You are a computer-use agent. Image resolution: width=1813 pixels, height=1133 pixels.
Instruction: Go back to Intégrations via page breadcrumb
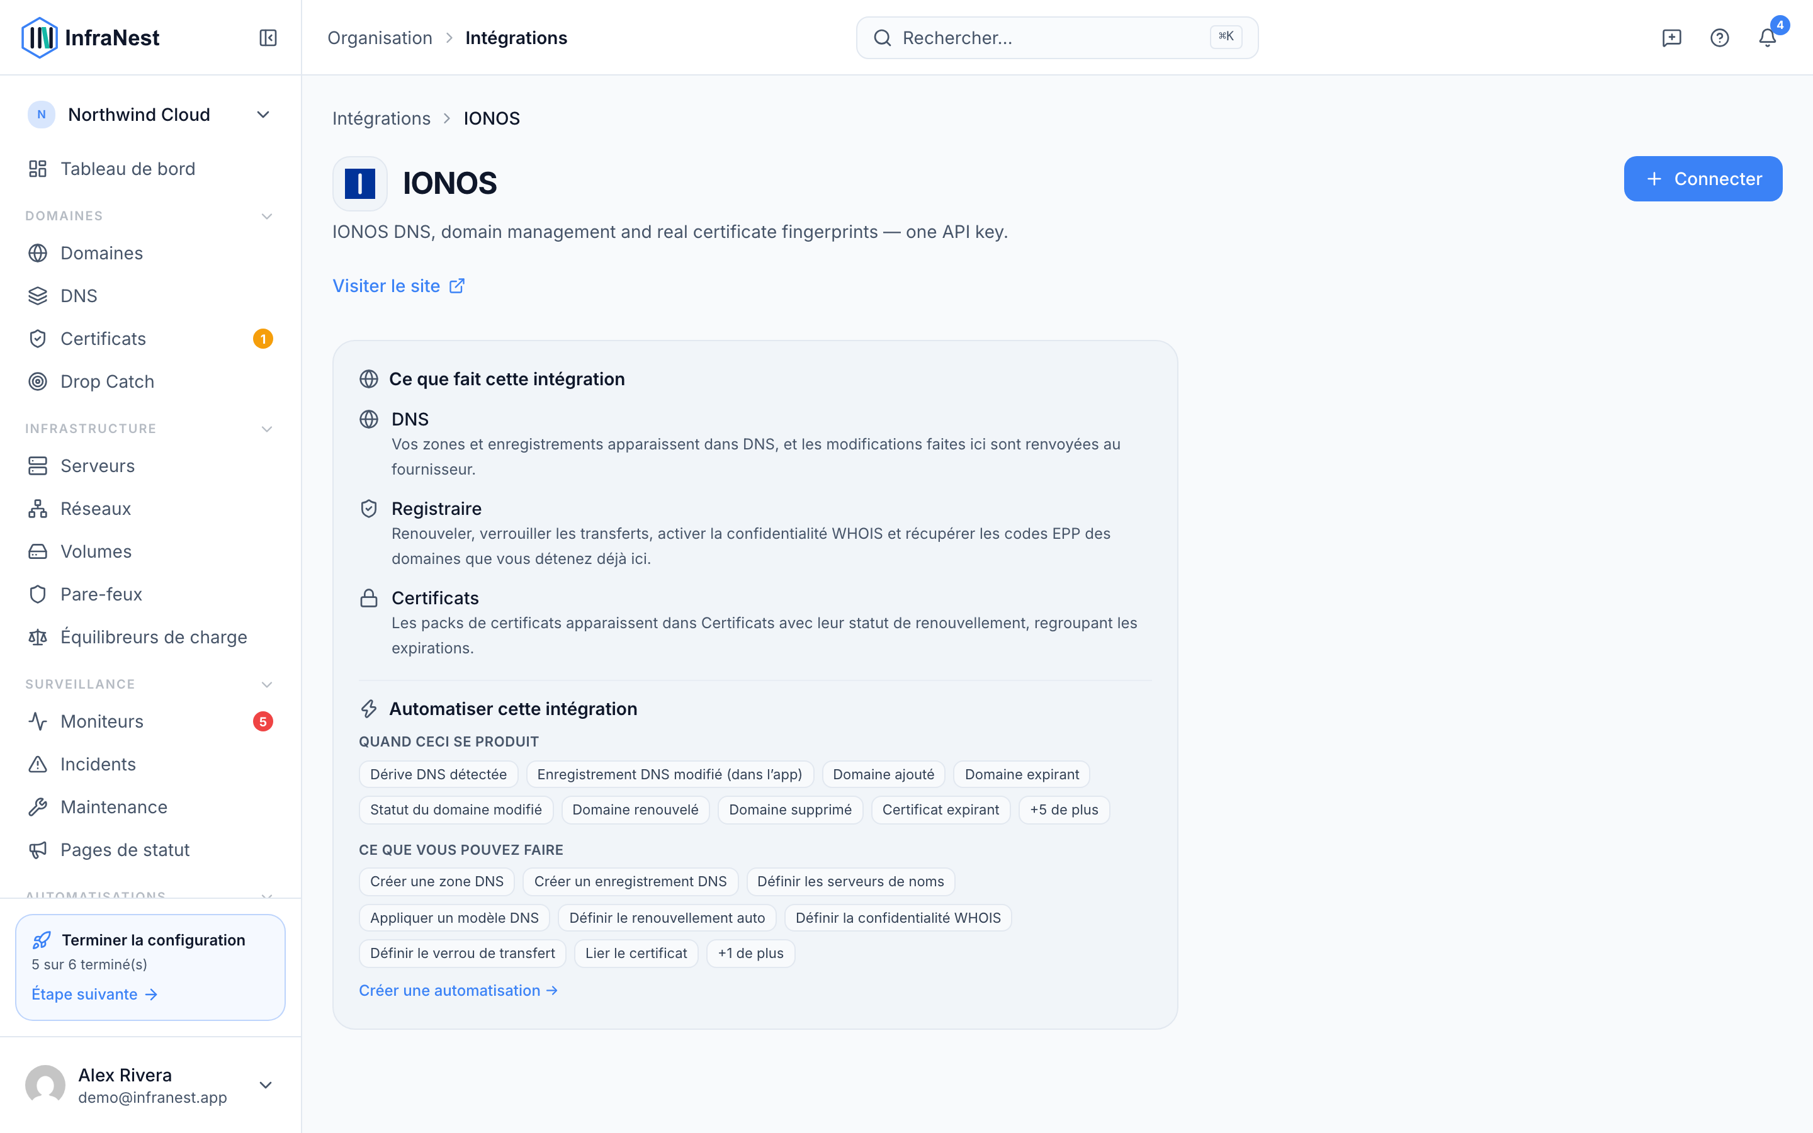(x=381, y=118)
